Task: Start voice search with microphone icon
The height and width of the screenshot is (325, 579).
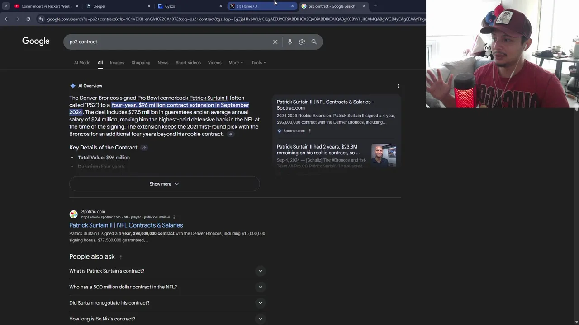Action: 290,42
